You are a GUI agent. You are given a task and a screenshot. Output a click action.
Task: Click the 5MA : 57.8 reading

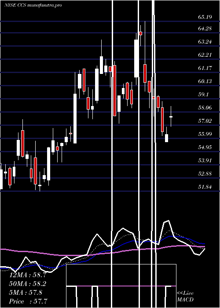[x=26, y=293]
